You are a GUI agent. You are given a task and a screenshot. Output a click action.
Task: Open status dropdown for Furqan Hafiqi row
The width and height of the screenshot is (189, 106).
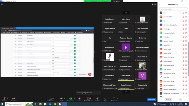(x=60, y=36)
